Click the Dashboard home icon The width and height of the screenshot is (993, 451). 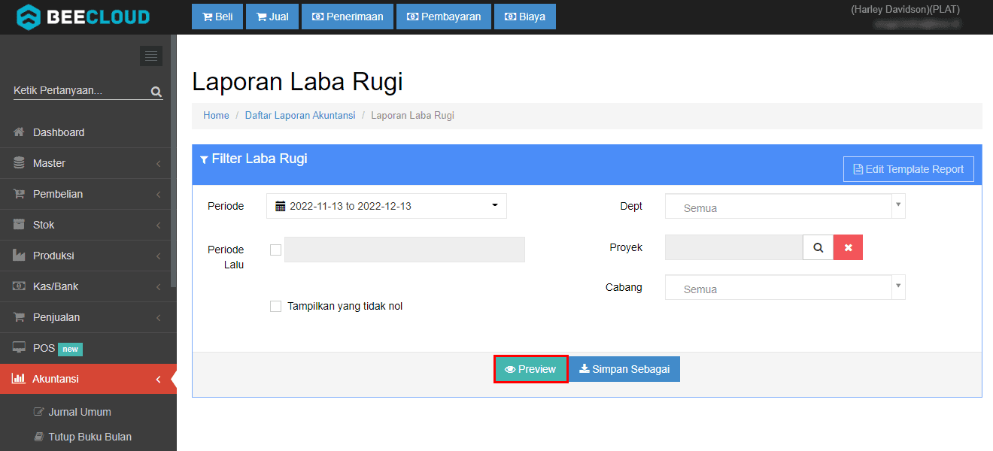19,132
